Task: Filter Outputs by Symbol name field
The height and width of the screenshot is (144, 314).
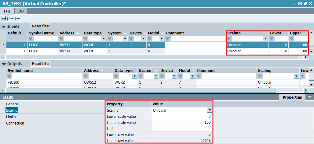Action: [47, 76]
